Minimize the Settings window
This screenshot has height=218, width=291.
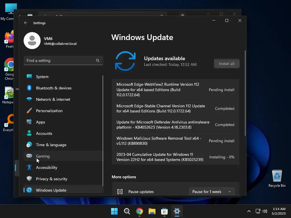214,20
